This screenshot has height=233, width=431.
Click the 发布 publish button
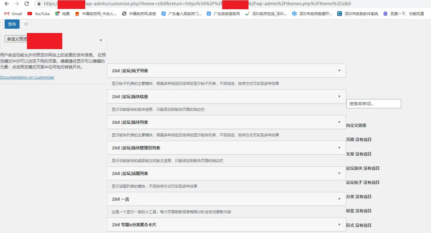pos(12,24)
